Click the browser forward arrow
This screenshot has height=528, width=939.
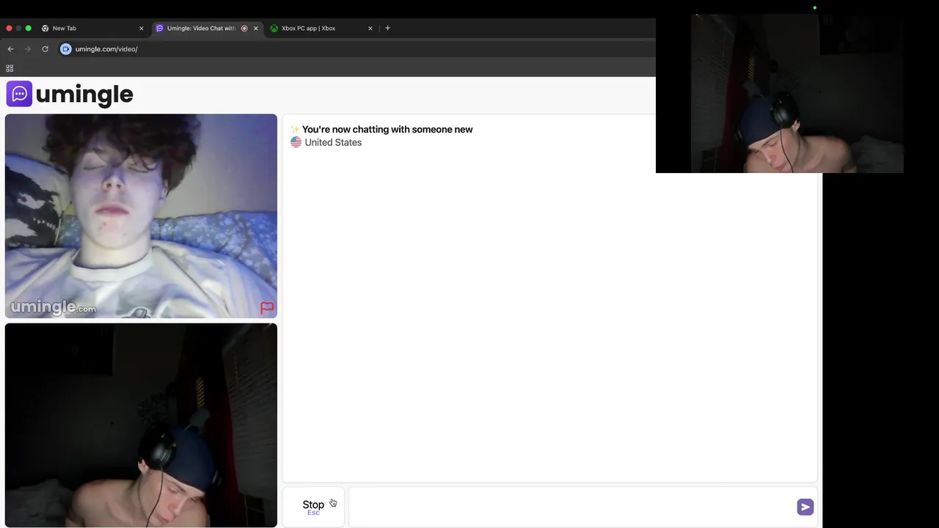pyautogui.click(x=28, y=49)
